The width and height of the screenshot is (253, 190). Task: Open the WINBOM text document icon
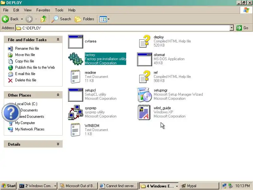pyautogui.click(x=76, y=130)
